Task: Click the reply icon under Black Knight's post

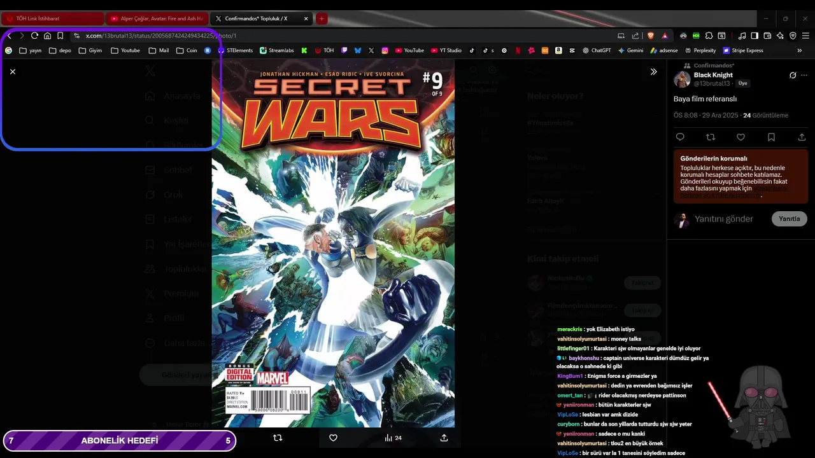Action: tap(680, 137)
